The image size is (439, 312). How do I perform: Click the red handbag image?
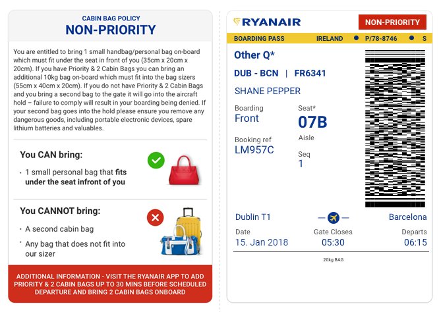[x=185, y=170]
